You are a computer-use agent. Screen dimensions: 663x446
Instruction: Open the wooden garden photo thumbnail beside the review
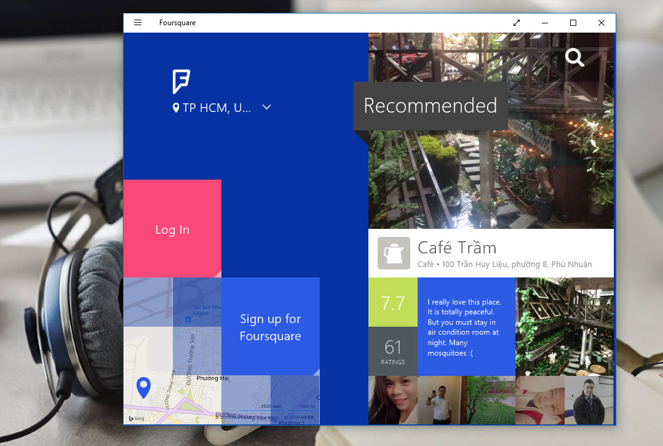pyautogui.click(x=565, y=327)
